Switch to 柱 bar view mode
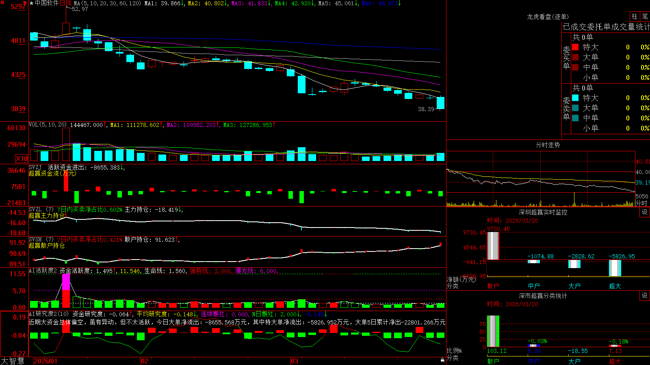650x365 pixels. [635, 16]
